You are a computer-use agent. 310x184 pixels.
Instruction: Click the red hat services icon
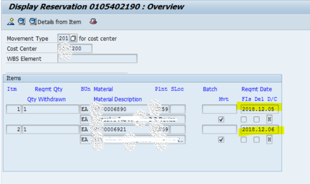coord(93,21)
